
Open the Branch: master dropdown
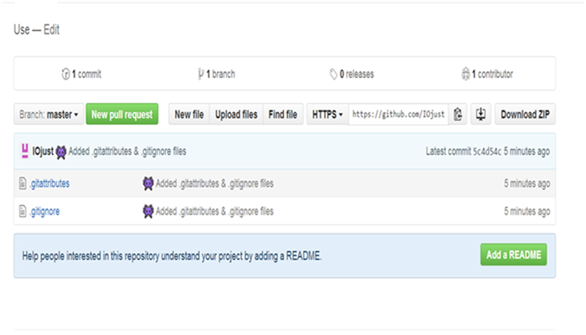click(x=49, y=114)
